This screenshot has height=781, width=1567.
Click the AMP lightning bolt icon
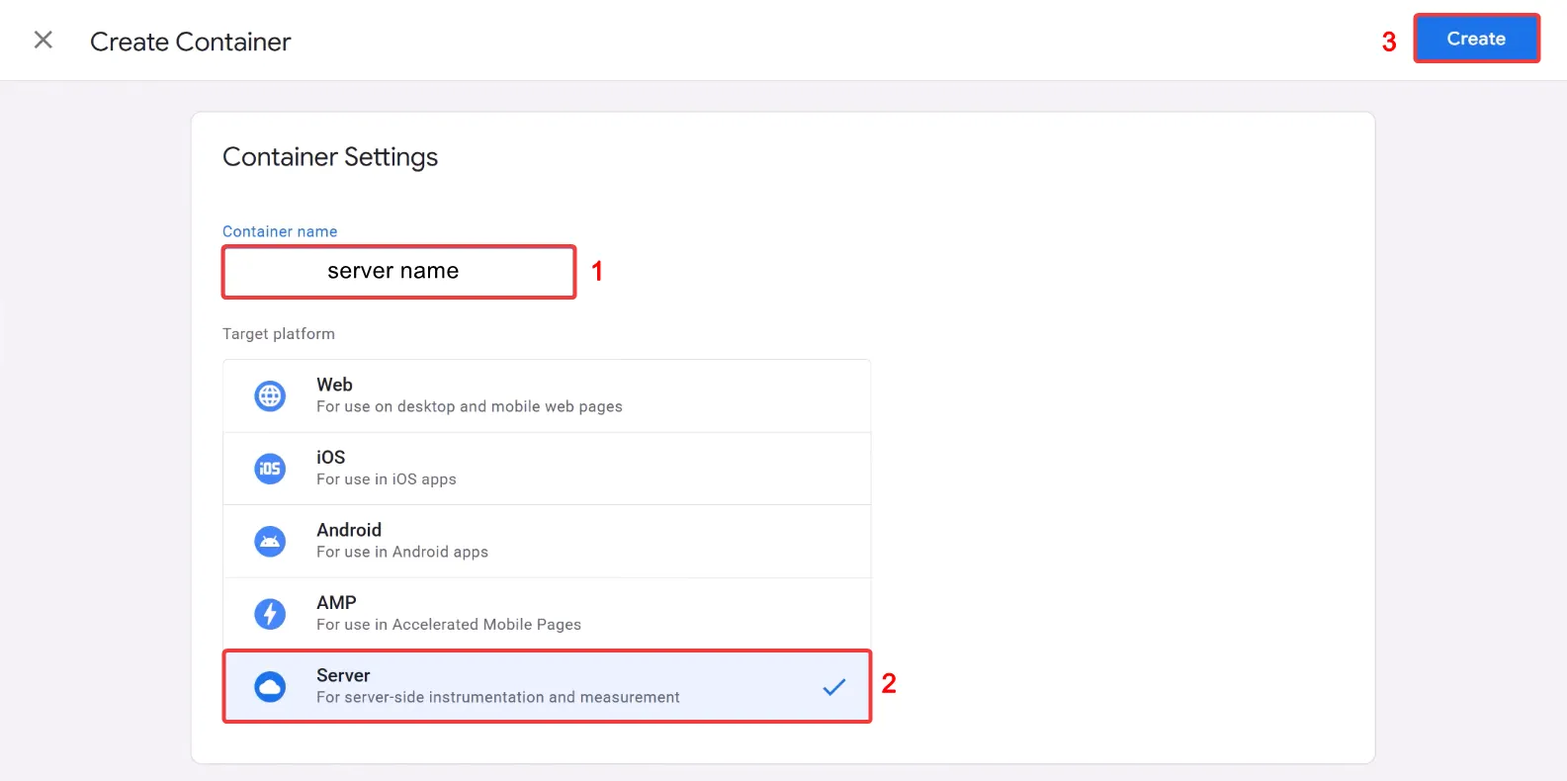270,614
